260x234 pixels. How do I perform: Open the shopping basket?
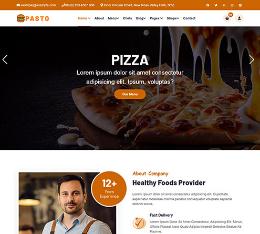[227, 18]
